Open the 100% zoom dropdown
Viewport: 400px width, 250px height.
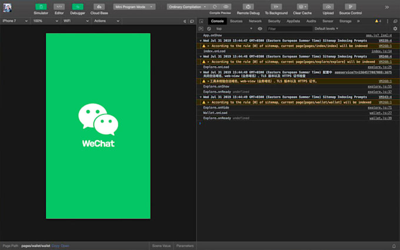click(x=45, y=21)
